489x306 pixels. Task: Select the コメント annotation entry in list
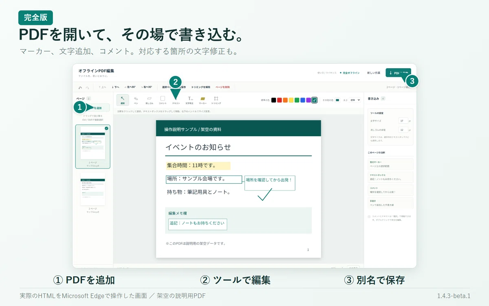[390, 190]
